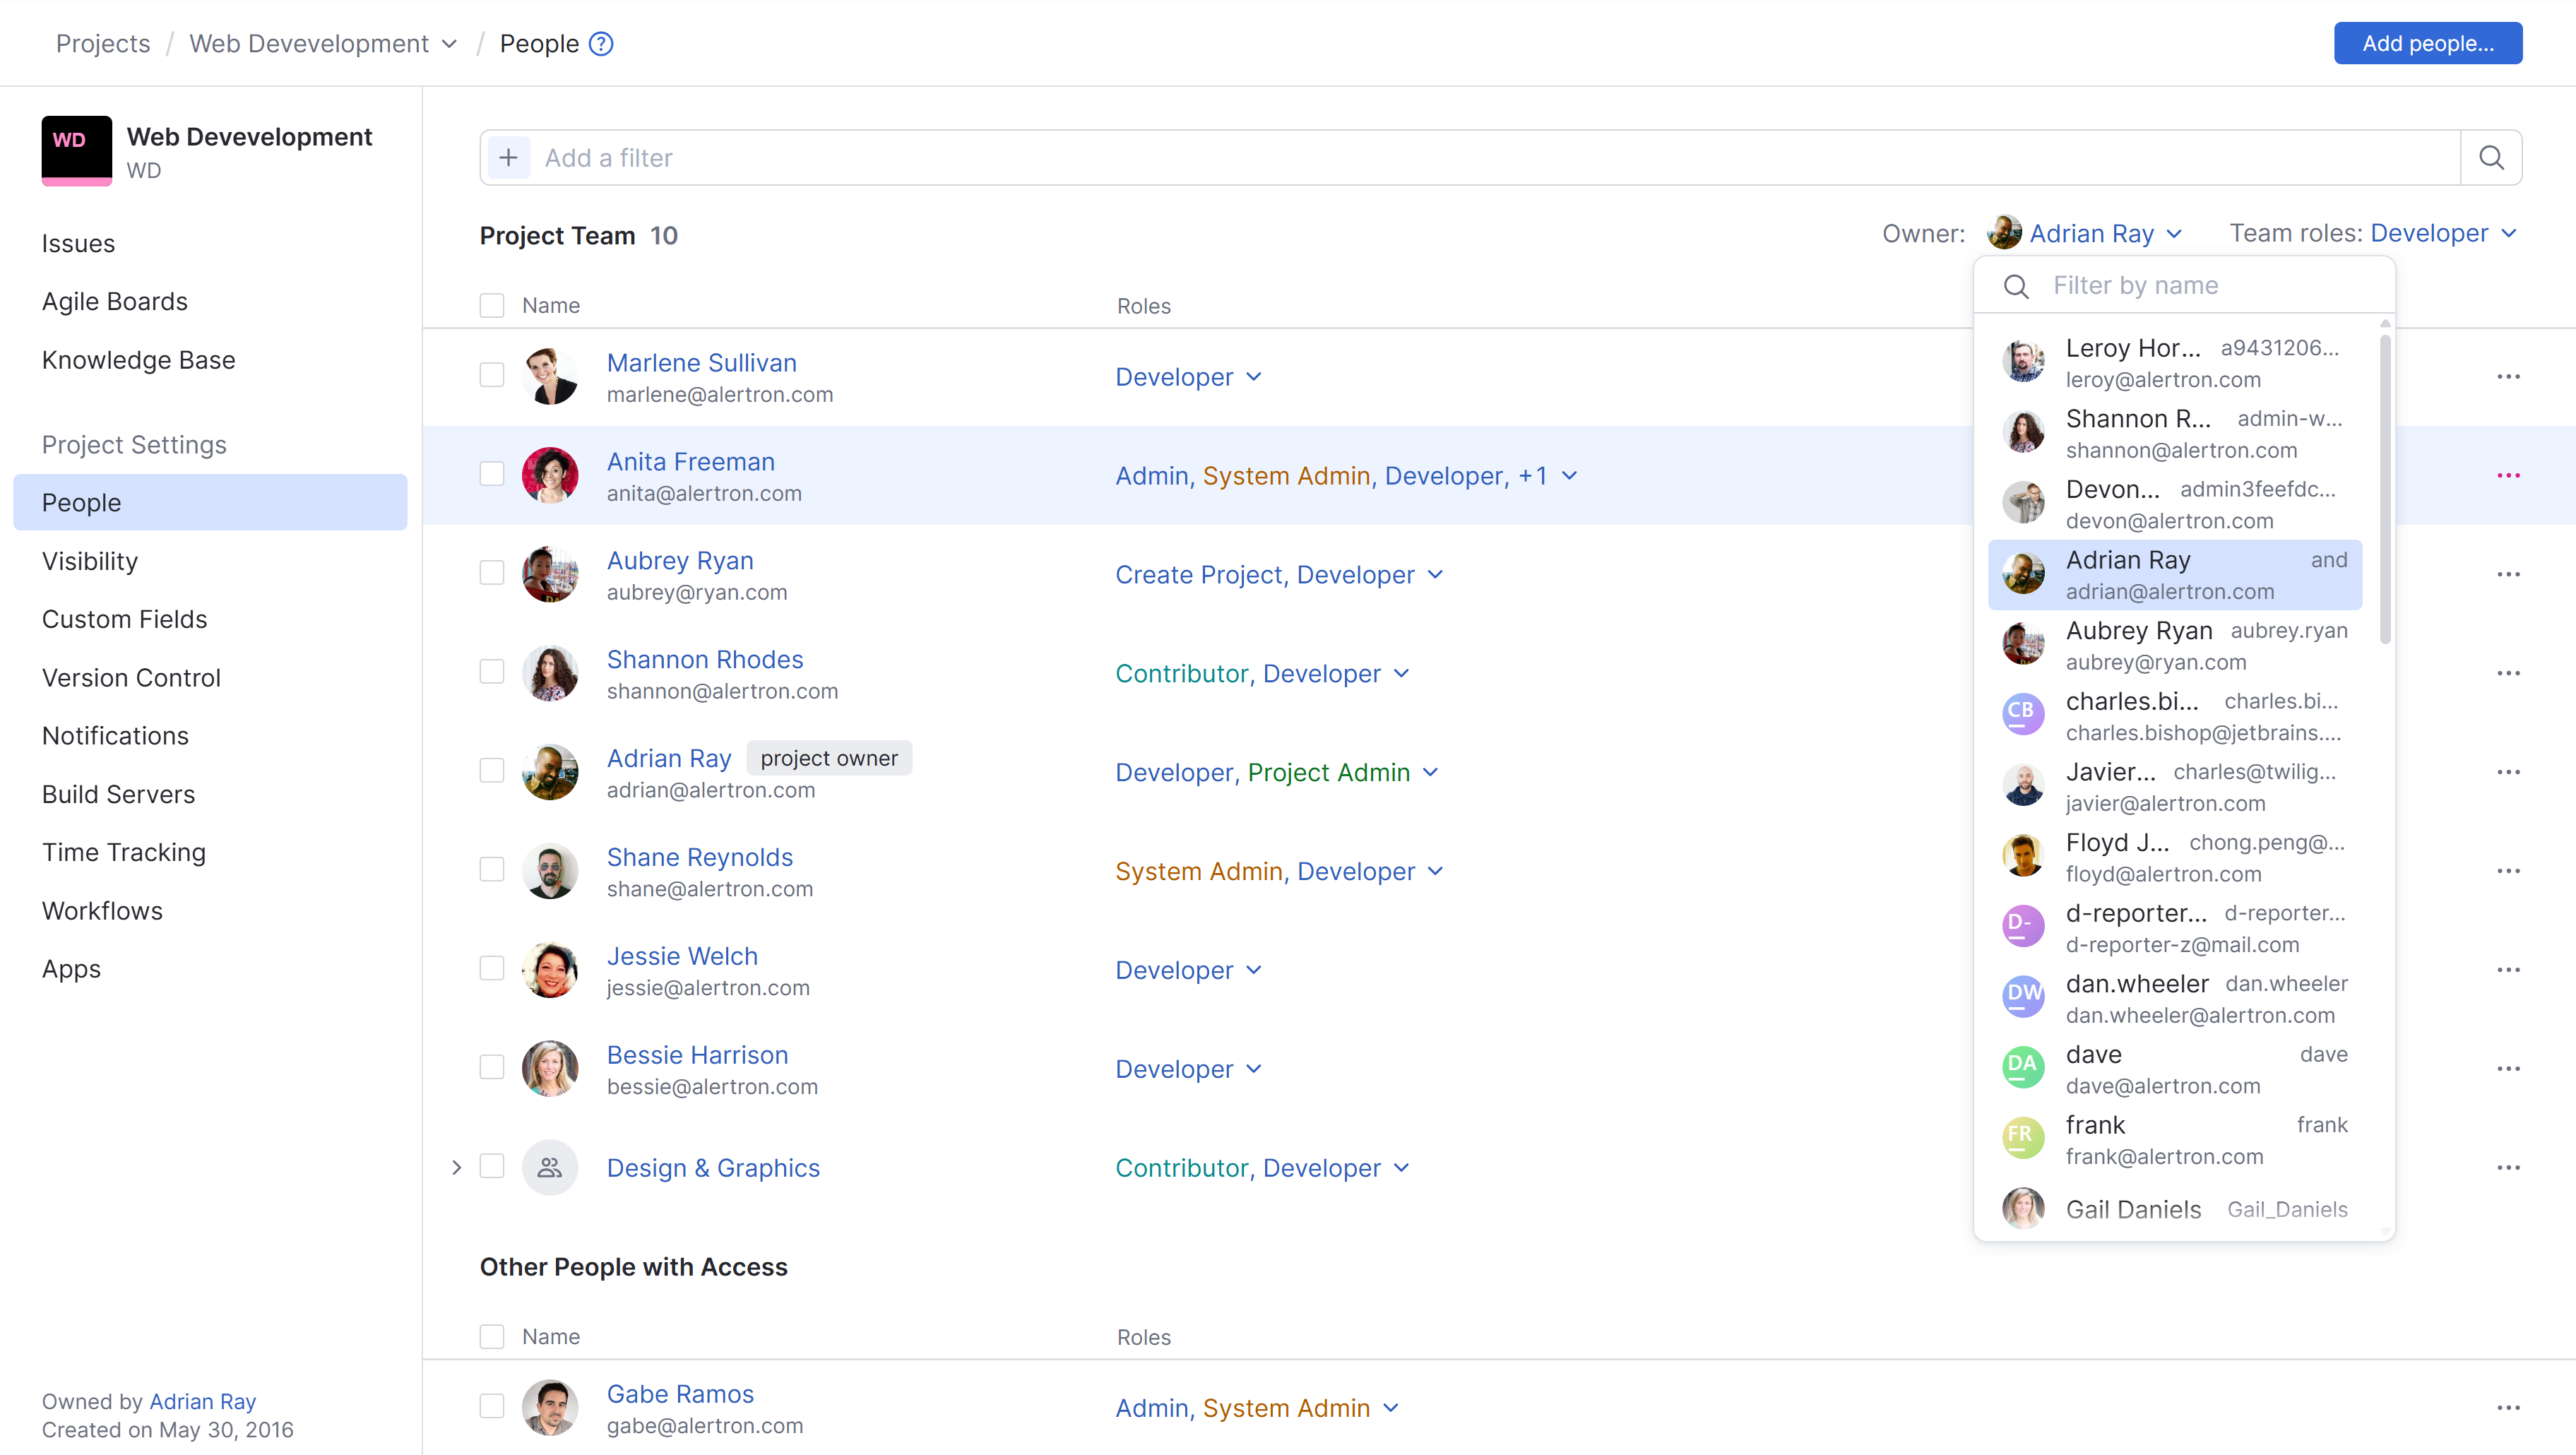Click the plus icon in the filter bar
The height and width of the screenshot is (1455, 2576).
pos(508,157)
